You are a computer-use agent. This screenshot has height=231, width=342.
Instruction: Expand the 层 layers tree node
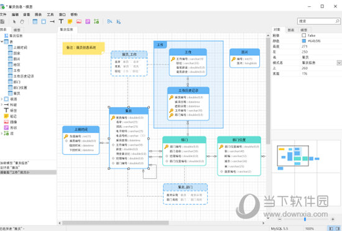(x=2, y=134)
